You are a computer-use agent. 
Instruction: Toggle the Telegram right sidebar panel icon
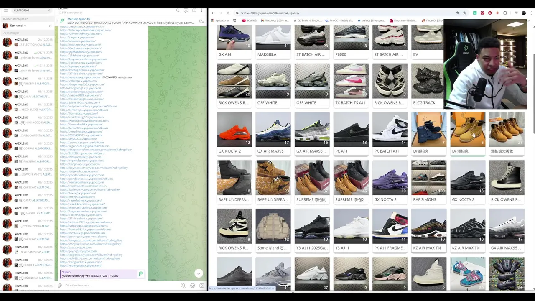click(194, 10)
